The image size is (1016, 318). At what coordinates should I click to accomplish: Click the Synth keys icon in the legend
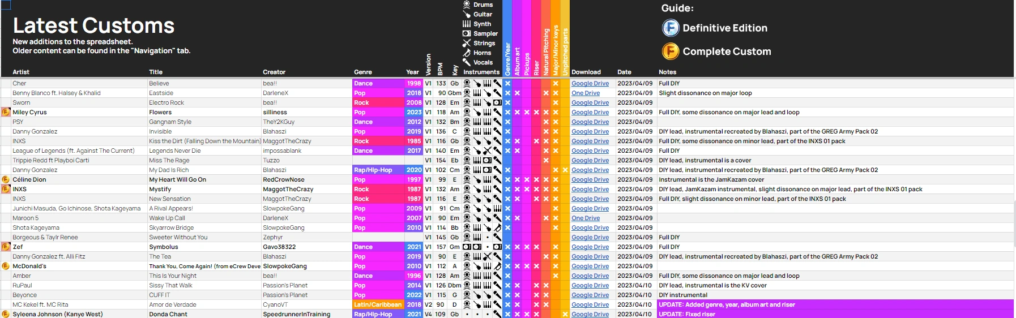(467, 24)
